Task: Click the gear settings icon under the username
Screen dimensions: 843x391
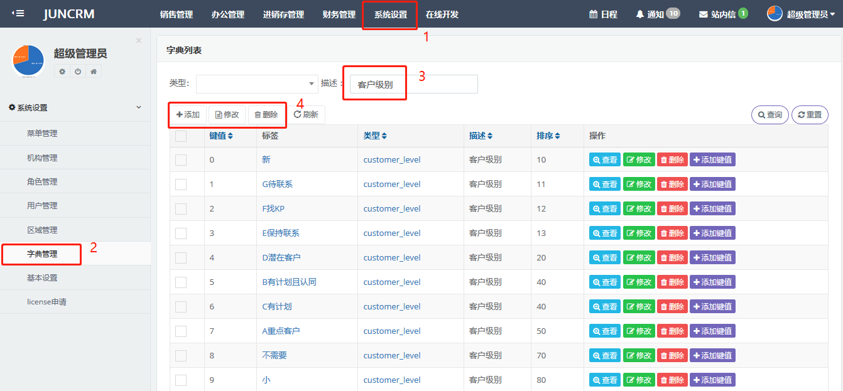Action: point(62,72)
